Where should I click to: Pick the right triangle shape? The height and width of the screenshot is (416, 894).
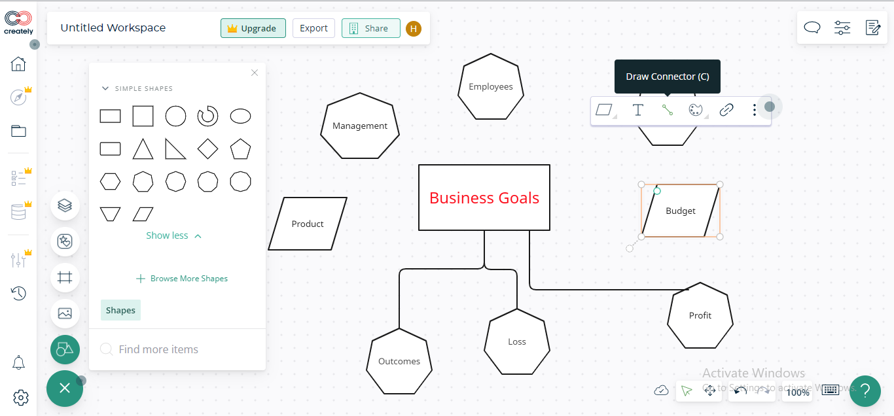point(175,148)
